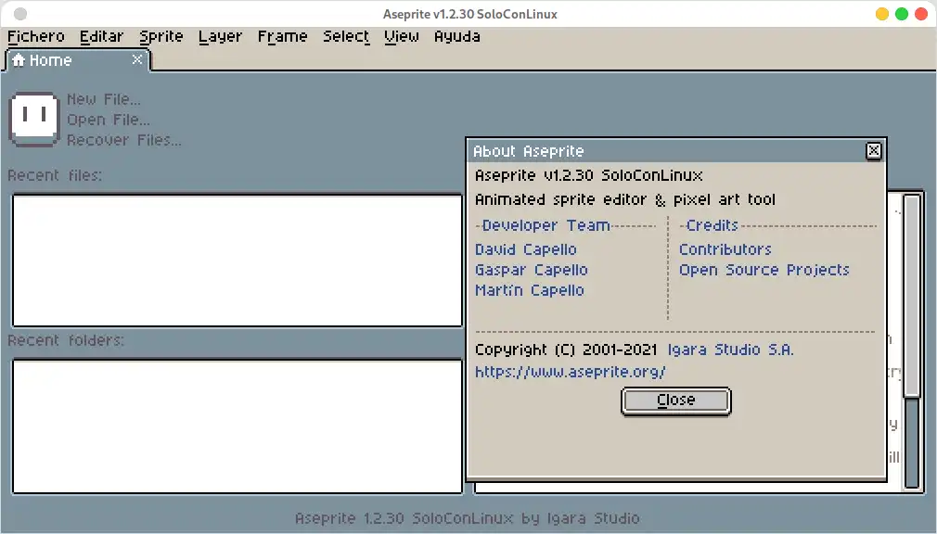
Task: Click the 'Credits' heading
Action: 712,225
